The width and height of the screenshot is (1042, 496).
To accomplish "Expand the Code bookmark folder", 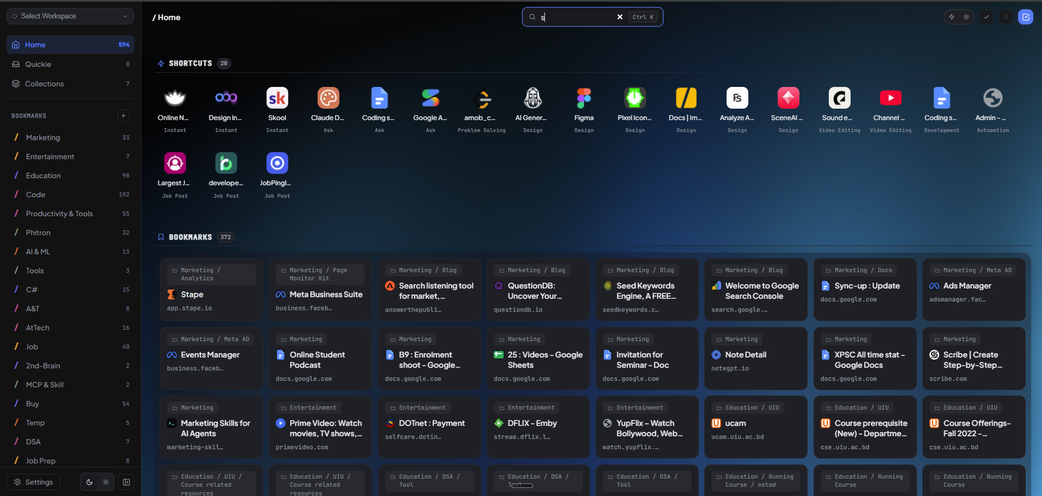I will (70, 194).
